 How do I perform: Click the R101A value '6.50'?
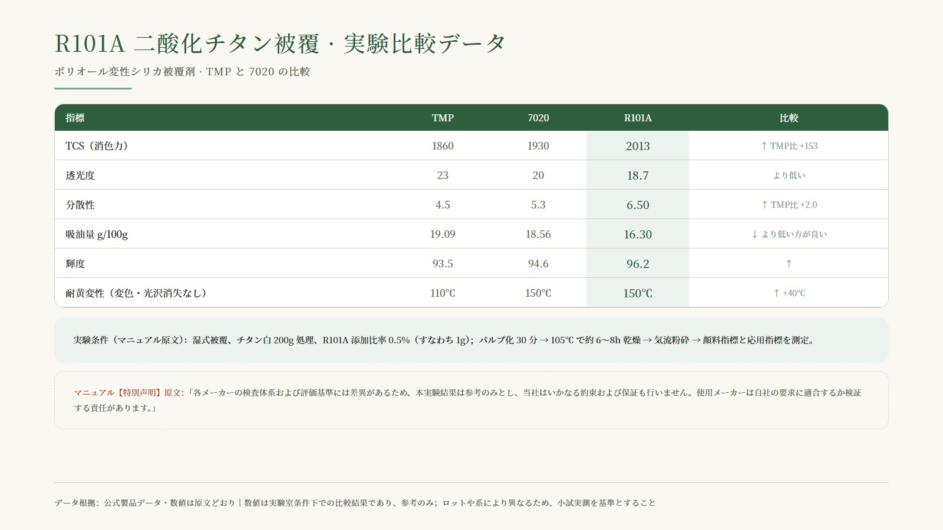click(x=638, y=205)
